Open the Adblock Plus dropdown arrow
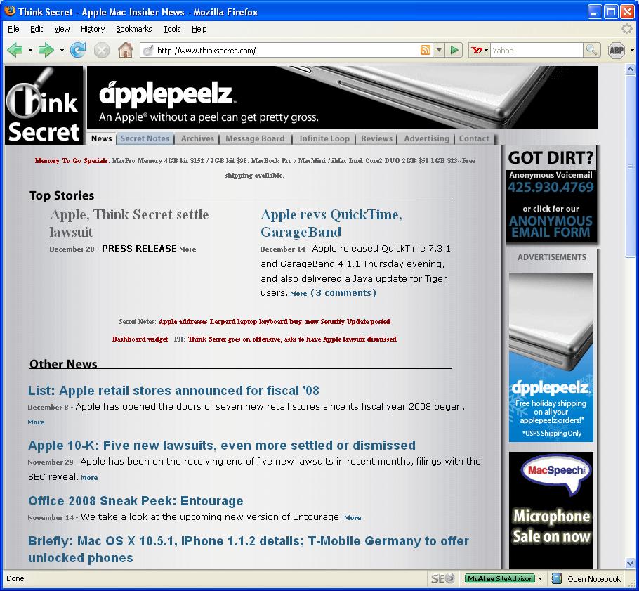639x591 pixels. [632, 50]
